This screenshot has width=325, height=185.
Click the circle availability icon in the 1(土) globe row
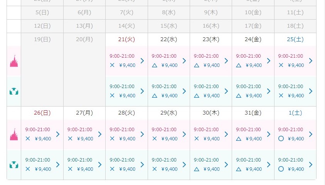(x=281, y=169)
